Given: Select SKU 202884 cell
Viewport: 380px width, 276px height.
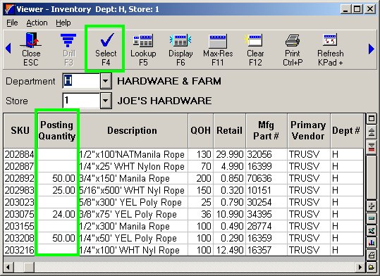Looking at the screenshot, I should point(20,154).
